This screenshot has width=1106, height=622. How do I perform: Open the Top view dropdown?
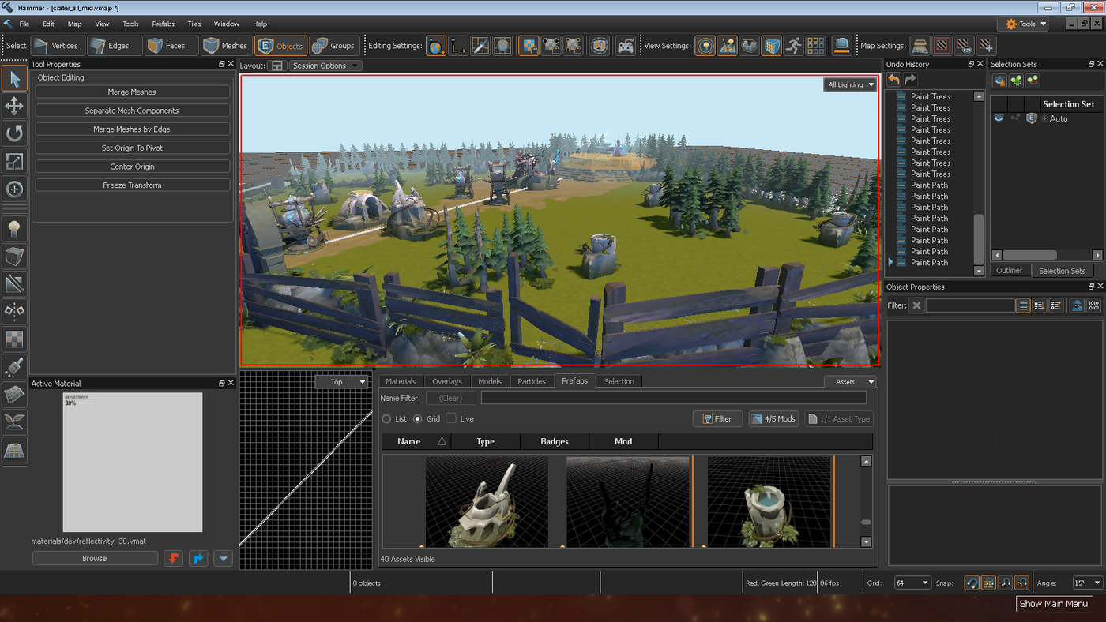341,382
